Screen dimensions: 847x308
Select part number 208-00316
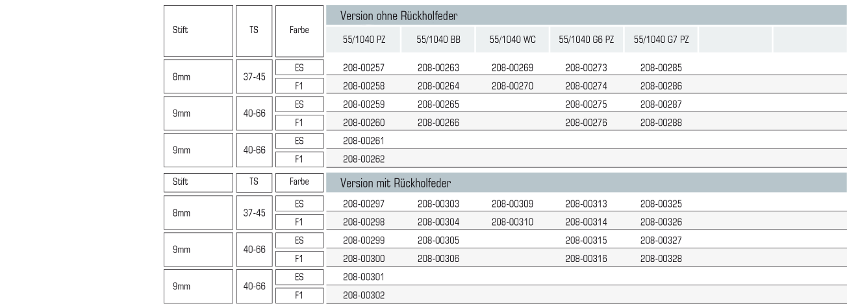(587, 259)
